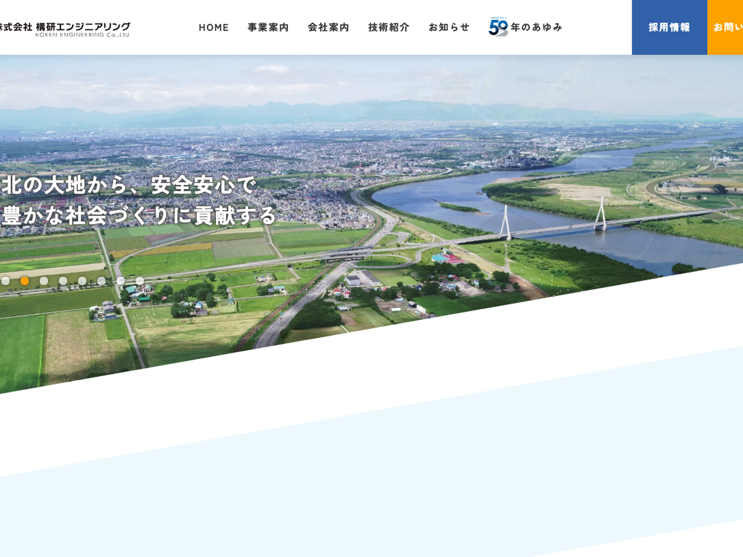This screenshot has height=557, width=743.
Task: Open the お知らせ news page
Action: [x=449, y=27]
